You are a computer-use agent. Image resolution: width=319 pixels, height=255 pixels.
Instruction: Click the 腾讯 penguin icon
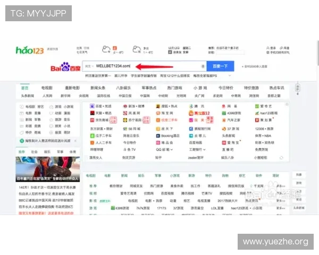191,106
